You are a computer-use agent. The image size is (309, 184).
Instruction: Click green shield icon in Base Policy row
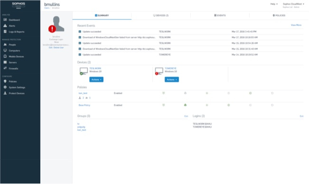(x=164, y=105)
